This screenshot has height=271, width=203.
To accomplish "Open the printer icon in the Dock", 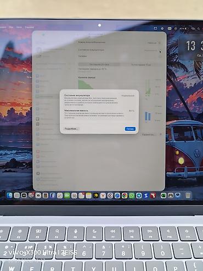I will [x=171, y=196].
